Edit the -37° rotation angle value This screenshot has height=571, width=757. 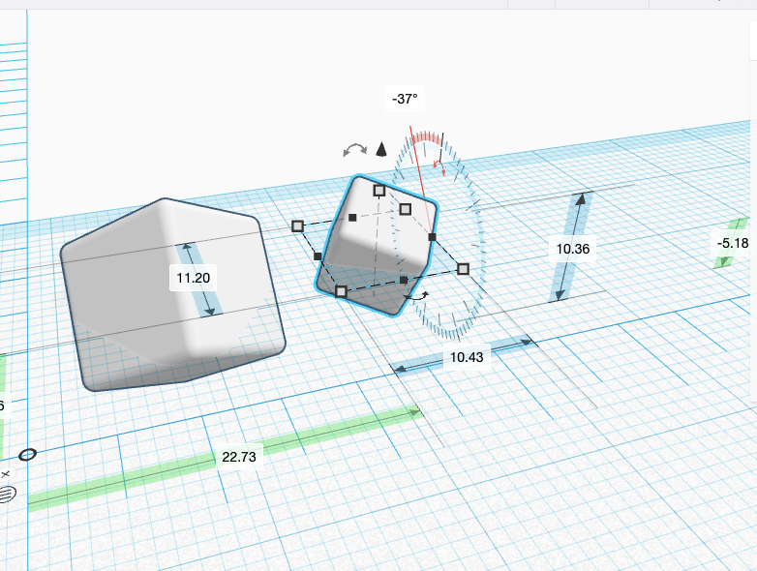[405, 99]
